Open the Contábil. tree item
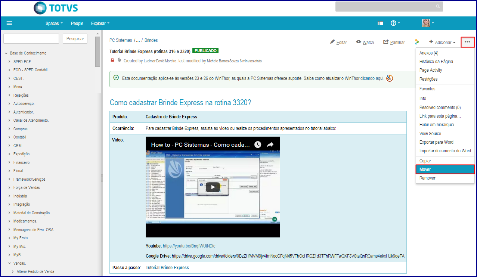 pyautogui.click(x=20, y=137)
